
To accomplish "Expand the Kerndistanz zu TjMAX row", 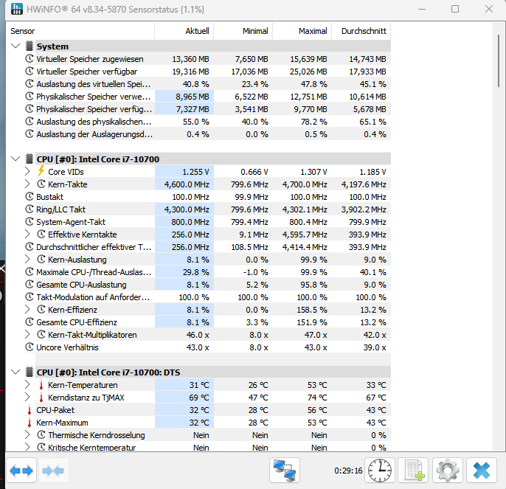I will (27, 398).
